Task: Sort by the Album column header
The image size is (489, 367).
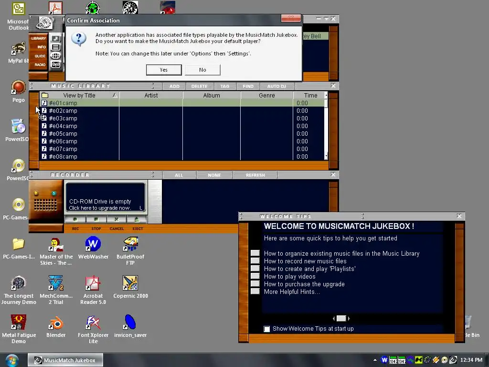Action: [212, 95]
